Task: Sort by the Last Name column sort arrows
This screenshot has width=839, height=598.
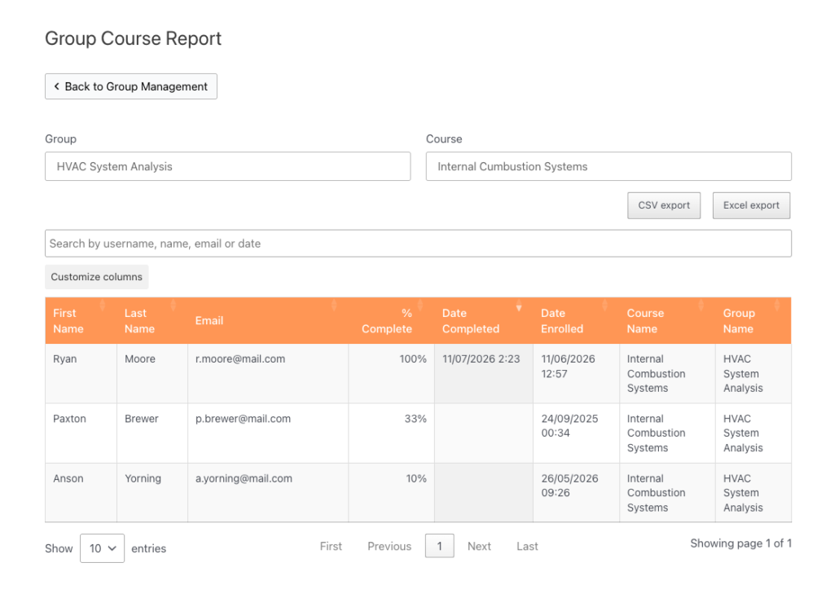Action: tap(173, 306)
